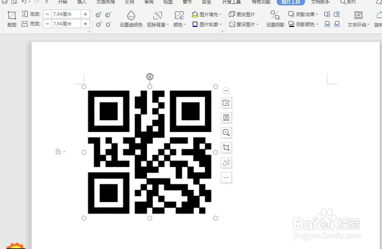
Task: Click the edit picture floating icon
Action: click(226, 103)
